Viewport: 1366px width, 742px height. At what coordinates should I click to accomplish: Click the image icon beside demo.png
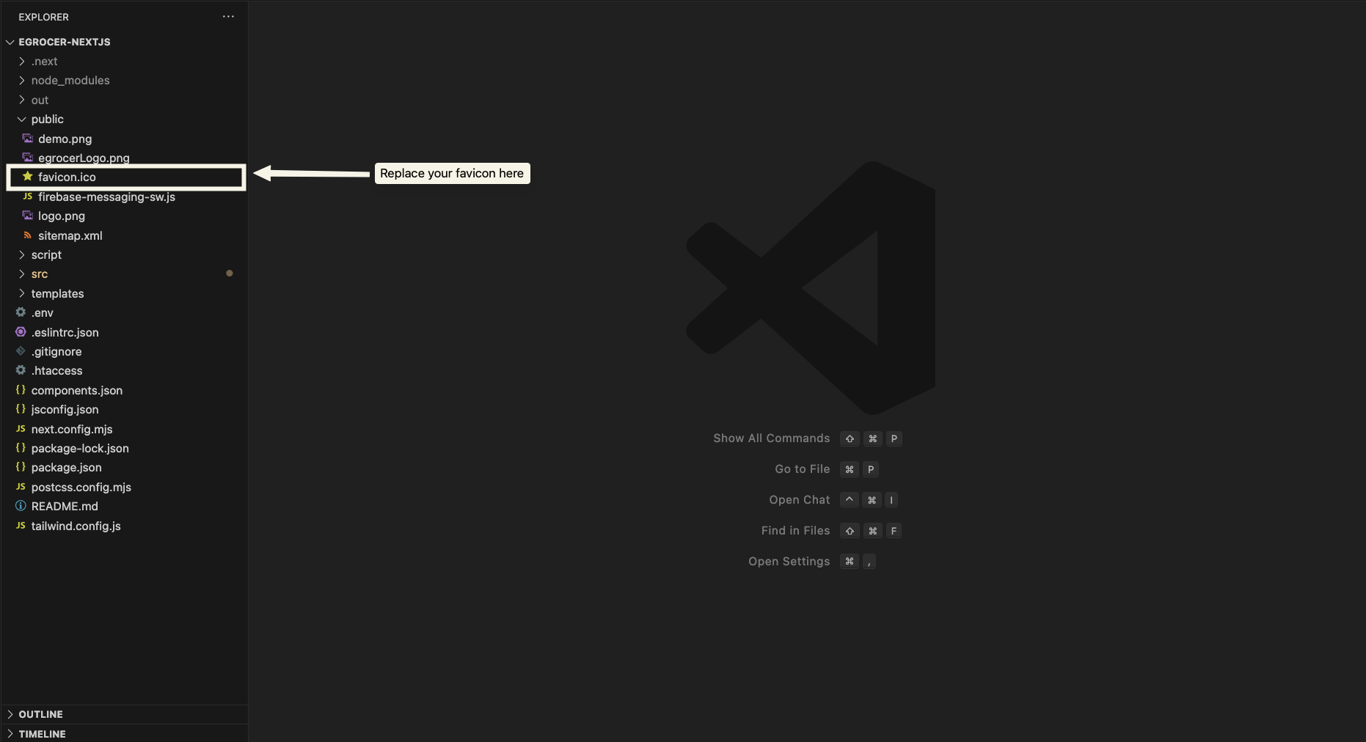click(x=28, y=139)
